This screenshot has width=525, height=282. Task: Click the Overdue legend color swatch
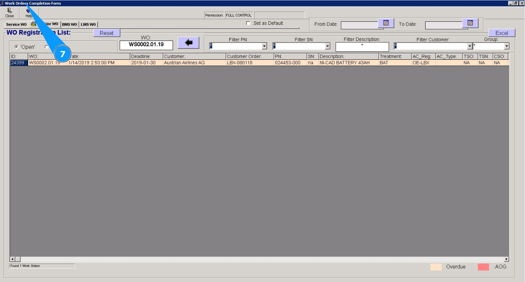coord(436,267)
